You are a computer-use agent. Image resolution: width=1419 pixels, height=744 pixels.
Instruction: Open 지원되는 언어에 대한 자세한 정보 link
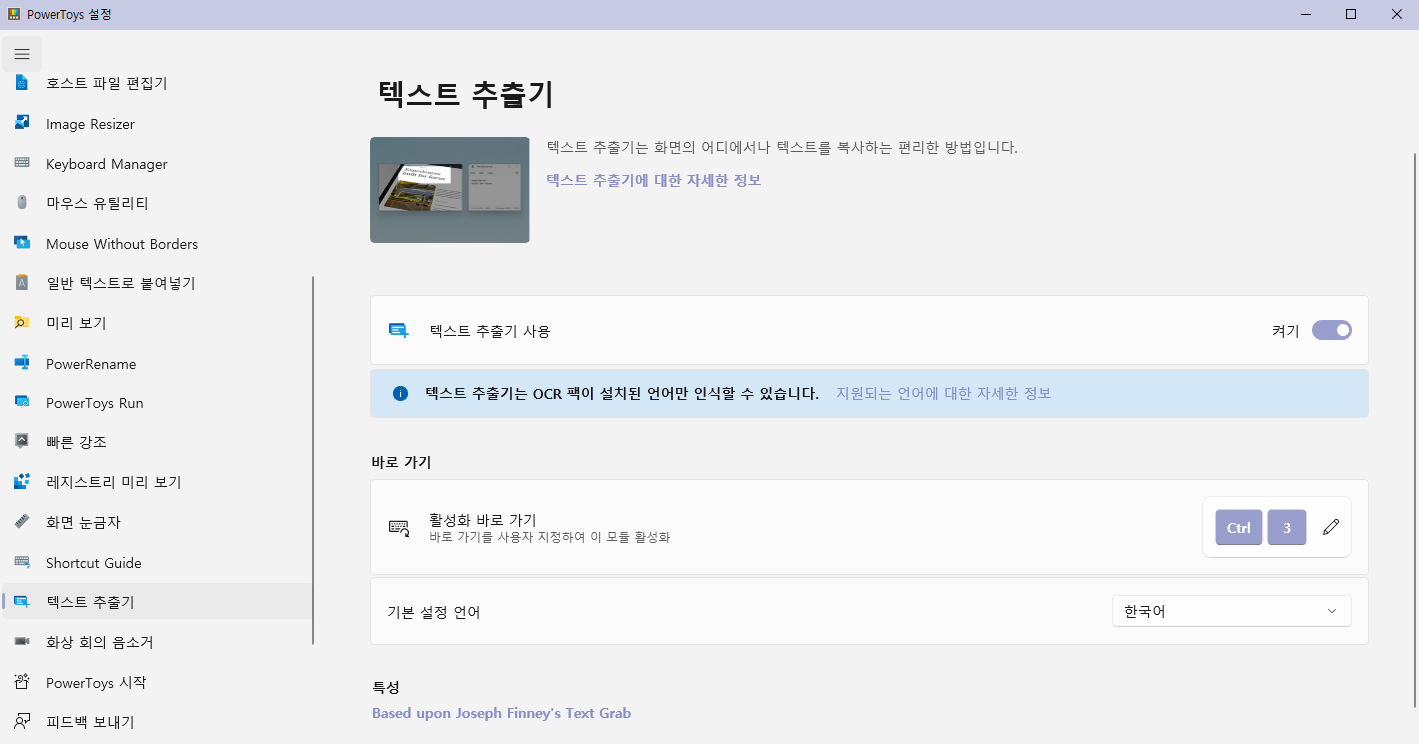point(943,393)
